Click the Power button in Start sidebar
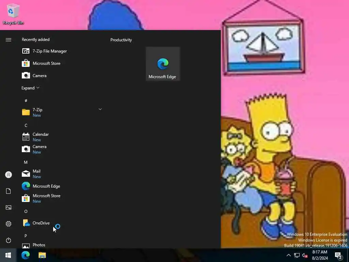 click(x=9, y=240)
